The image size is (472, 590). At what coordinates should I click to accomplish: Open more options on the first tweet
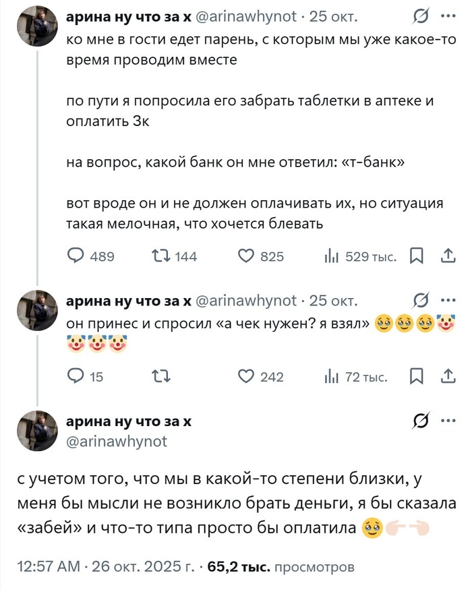point(446,17)
